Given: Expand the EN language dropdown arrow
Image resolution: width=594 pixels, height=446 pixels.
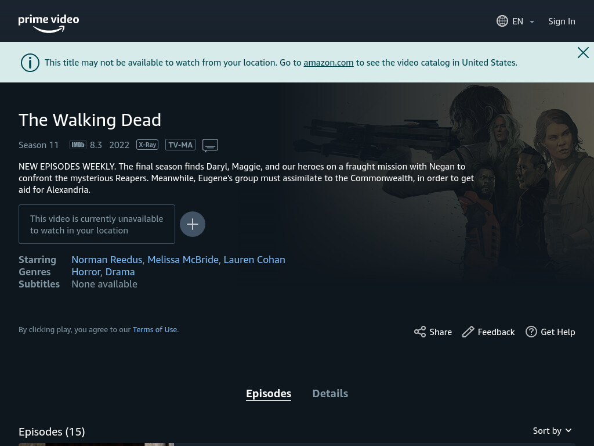Looking at the screenshot, I should click(532, 22).
